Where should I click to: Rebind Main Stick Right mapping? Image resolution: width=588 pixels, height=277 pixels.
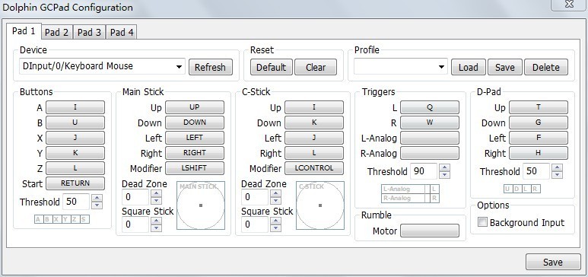[x=195, y=153]
